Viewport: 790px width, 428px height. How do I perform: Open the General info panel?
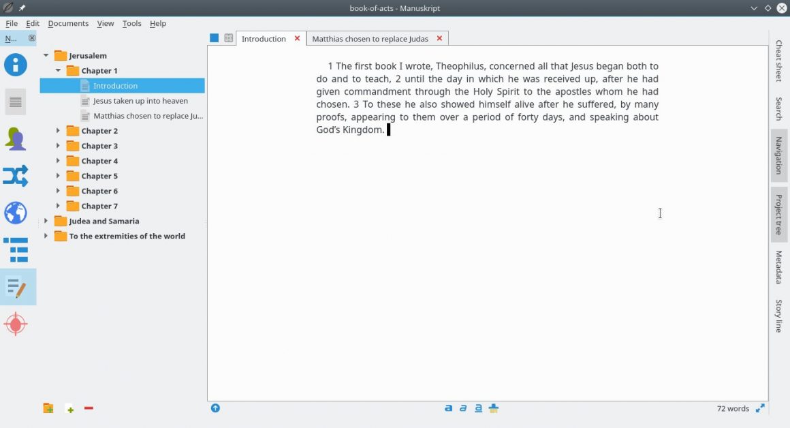[16, 65]
